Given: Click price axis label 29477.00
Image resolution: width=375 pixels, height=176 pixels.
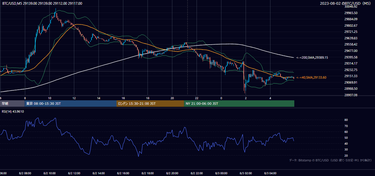Looking at the screenshot, I should [x=351, y=51].
